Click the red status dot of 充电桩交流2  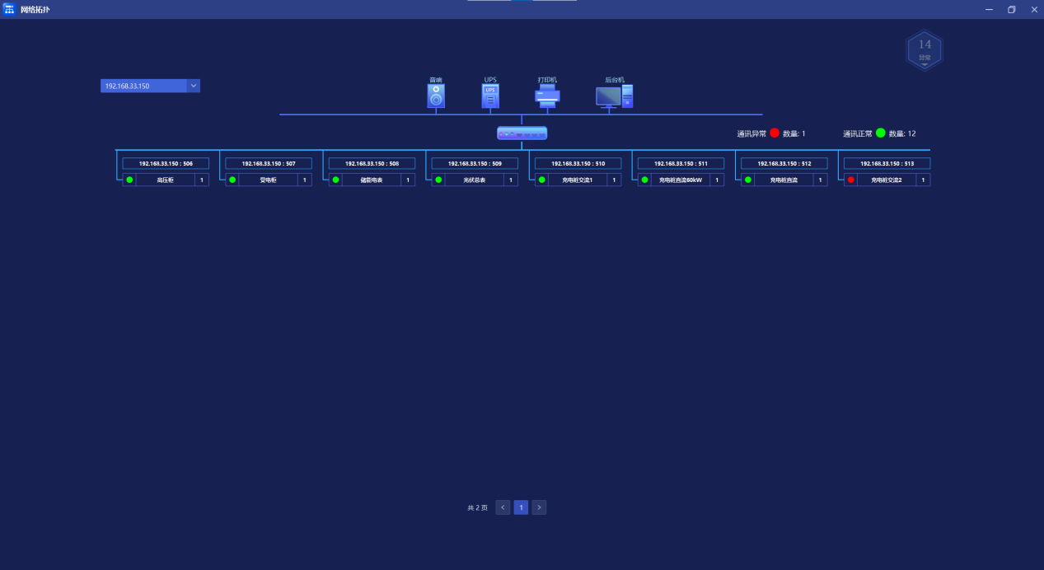pos(851,180)
